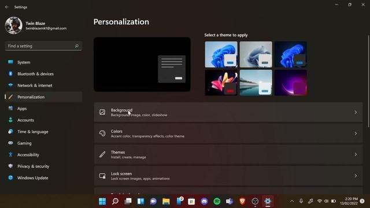Expand Lock screen via its chevron arrow
370x208 pixels.
coord(356,176)
